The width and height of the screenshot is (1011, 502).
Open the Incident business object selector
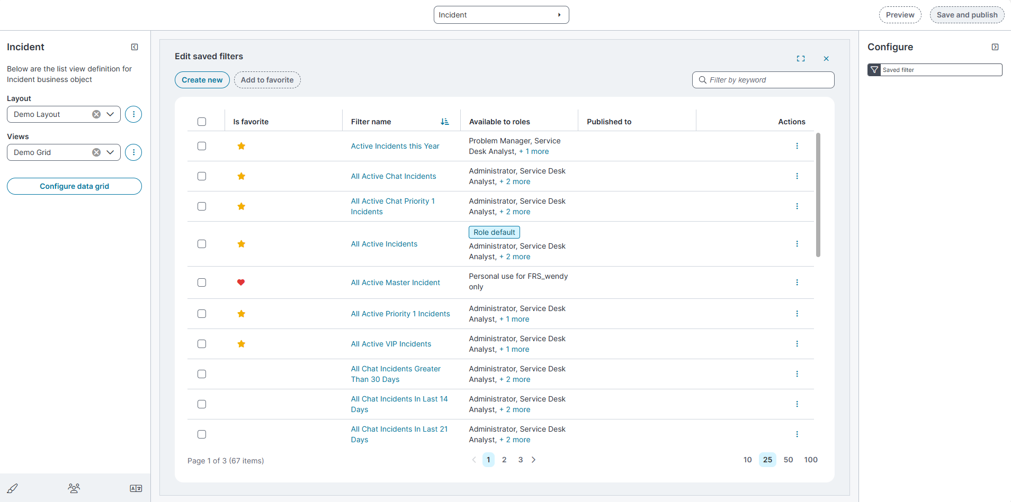[x=500, y=15]
